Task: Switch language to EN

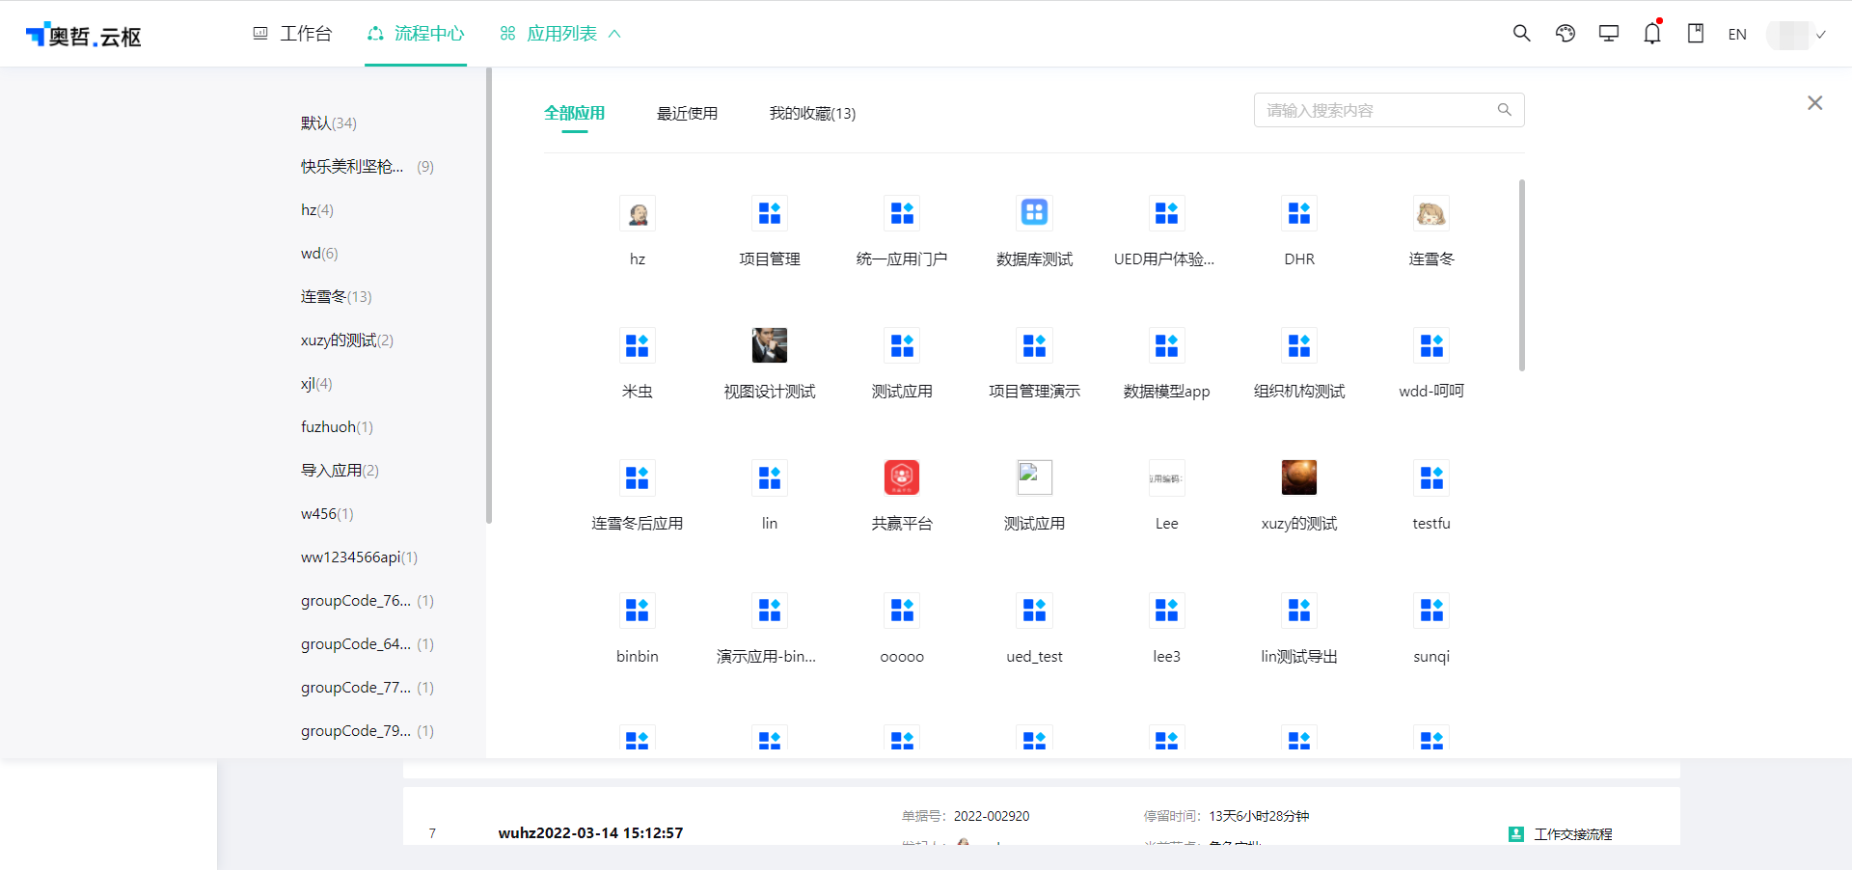Action: pyautogui.click(x=1737, y=35)
